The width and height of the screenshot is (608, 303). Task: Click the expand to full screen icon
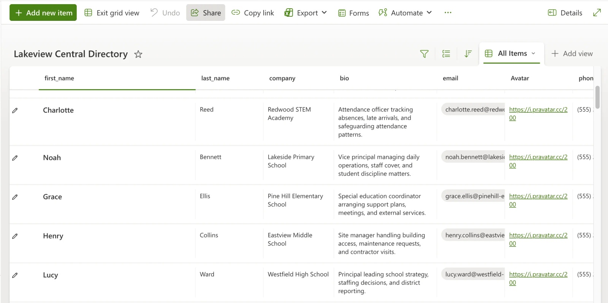(597, 13)
